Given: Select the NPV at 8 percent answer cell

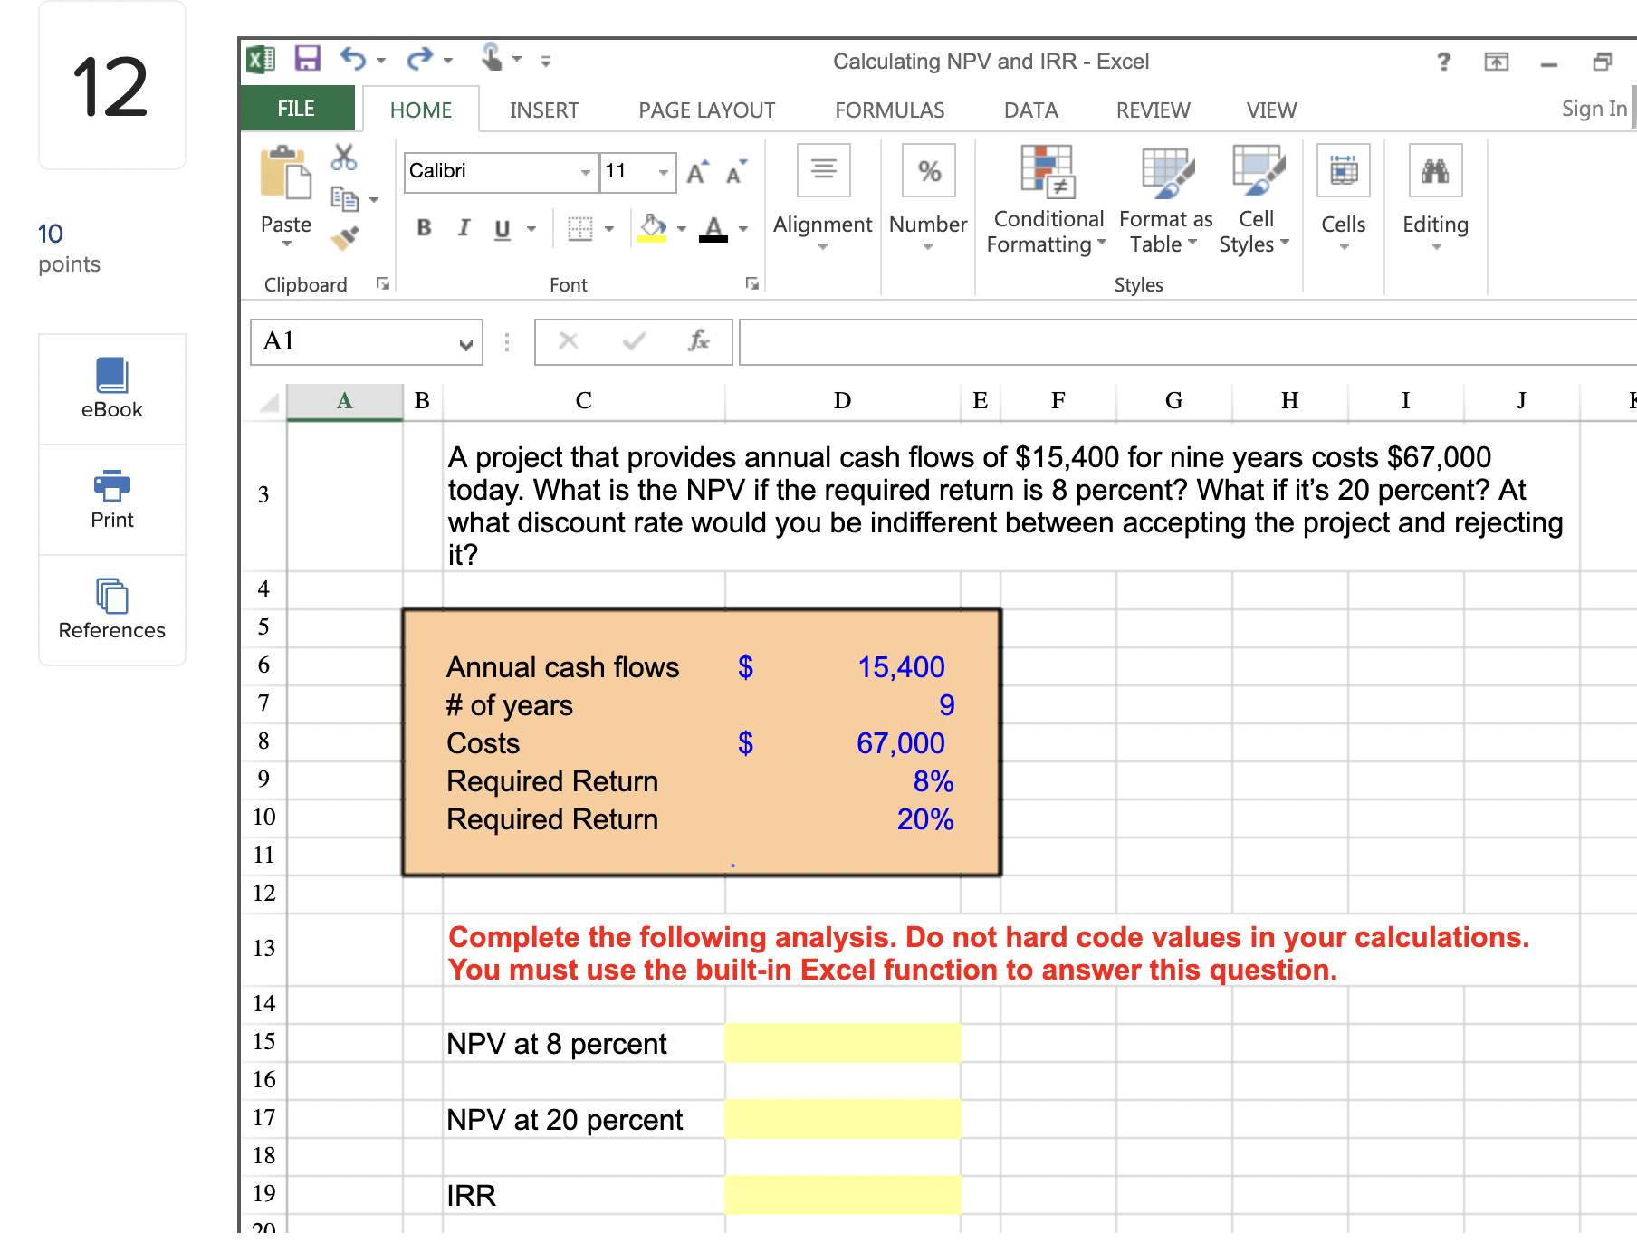Looking at the screenshot, I should tap(842, 1043).
